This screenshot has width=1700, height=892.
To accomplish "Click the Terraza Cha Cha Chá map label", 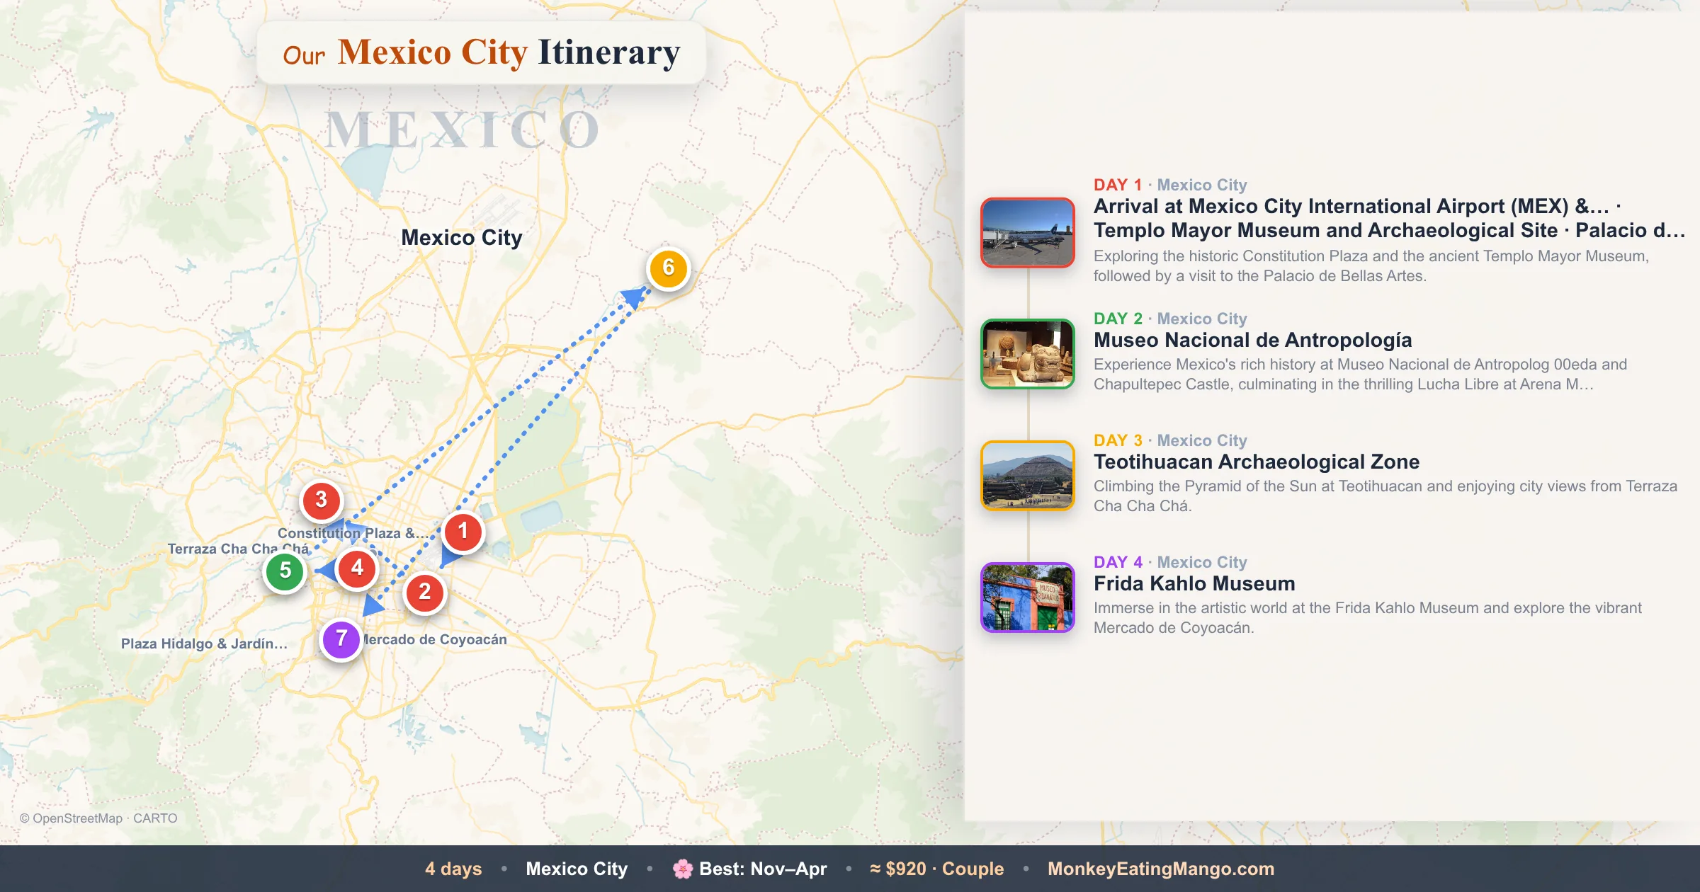I will click(x=238, y=549).
